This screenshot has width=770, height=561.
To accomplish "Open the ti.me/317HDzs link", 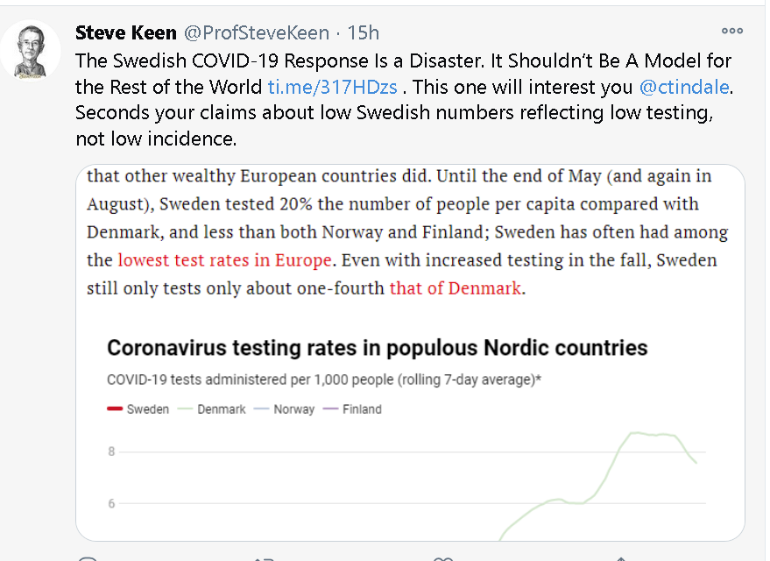I will (x=332, y=87).
